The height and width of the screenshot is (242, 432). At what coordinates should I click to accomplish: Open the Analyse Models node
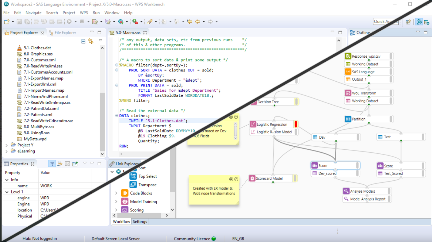[x=363, y=191]
